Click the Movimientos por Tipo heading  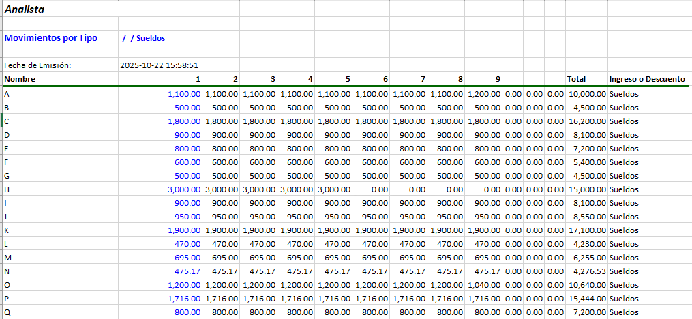coord(50,38)
